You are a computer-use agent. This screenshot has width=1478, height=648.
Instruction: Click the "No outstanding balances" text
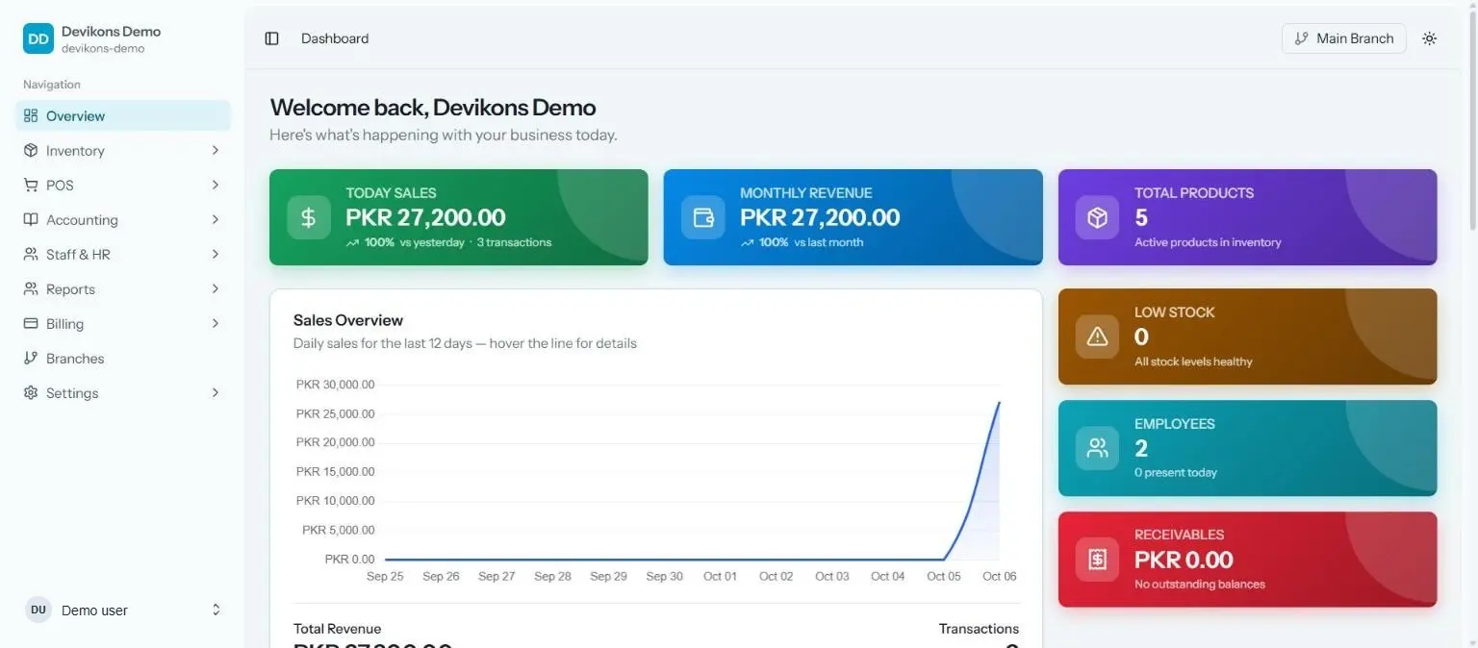(x=1200, y=585)
